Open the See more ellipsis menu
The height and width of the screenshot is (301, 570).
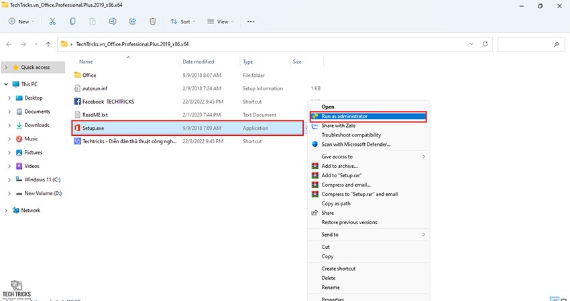click(x=251, y=21)
